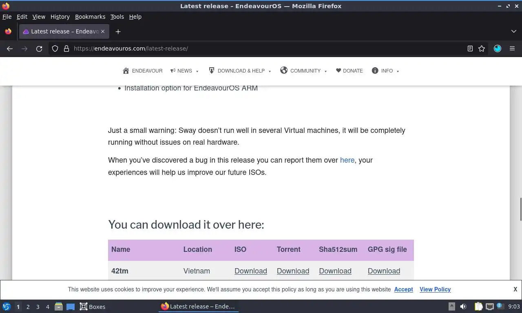Accept the cookie policy
Image resolution: width=522 pixels, height=313 pixels.
(x=403, y=289)
